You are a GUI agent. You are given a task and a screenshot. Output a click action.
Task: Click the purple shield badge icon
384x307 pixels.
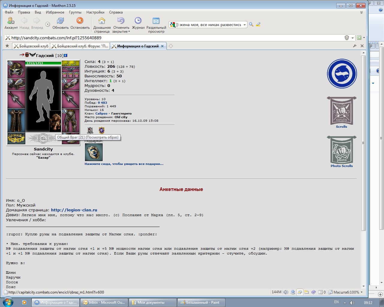pos(101,130)
